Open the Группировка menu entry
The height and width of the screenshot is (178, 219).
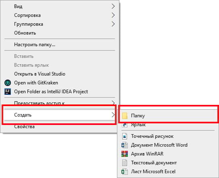60,24
